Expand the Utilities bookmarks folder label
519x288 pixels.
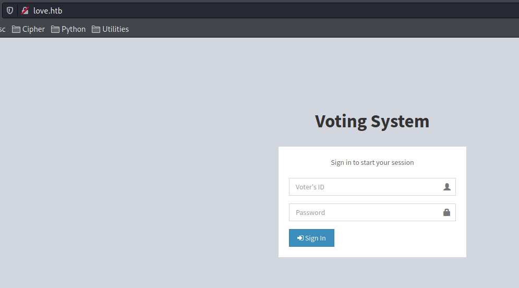click(x=115, y=29)
